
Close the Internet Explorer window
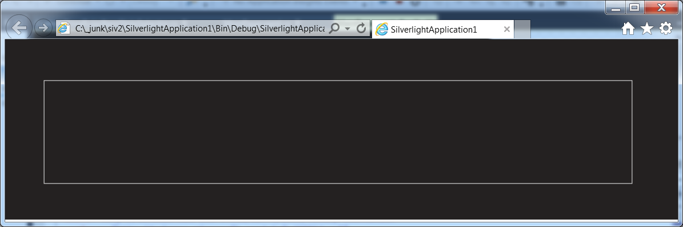click(x=662, y=8)
